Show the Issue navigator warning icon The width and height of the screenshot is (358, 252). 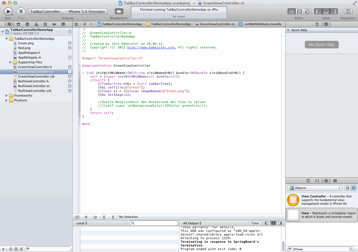(x=36, y=24)
